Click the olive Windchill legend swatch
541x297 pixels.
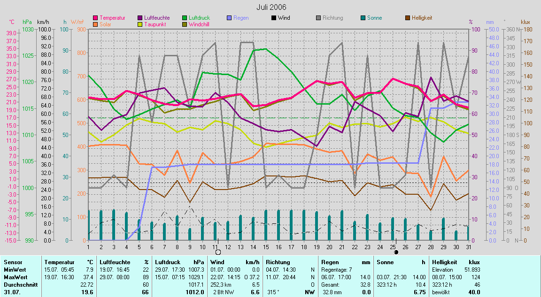(x=184, y=24)
